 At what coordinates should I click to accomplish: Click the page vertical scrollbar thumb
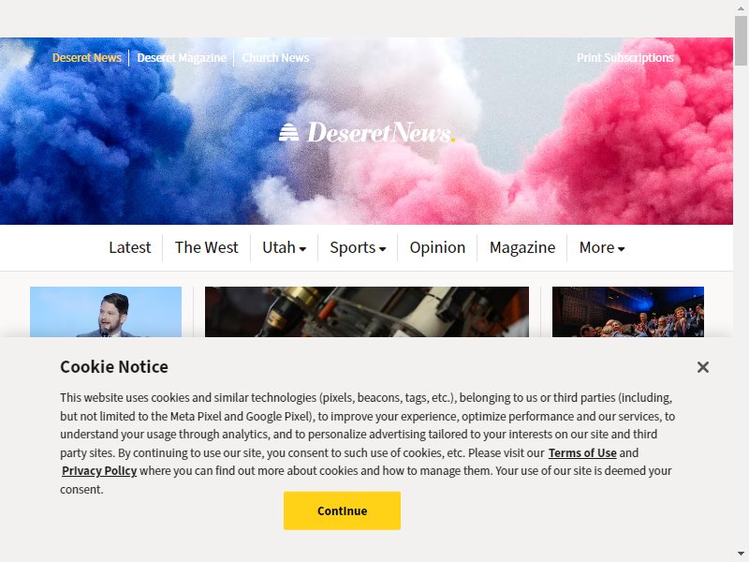tap(741, 40)
